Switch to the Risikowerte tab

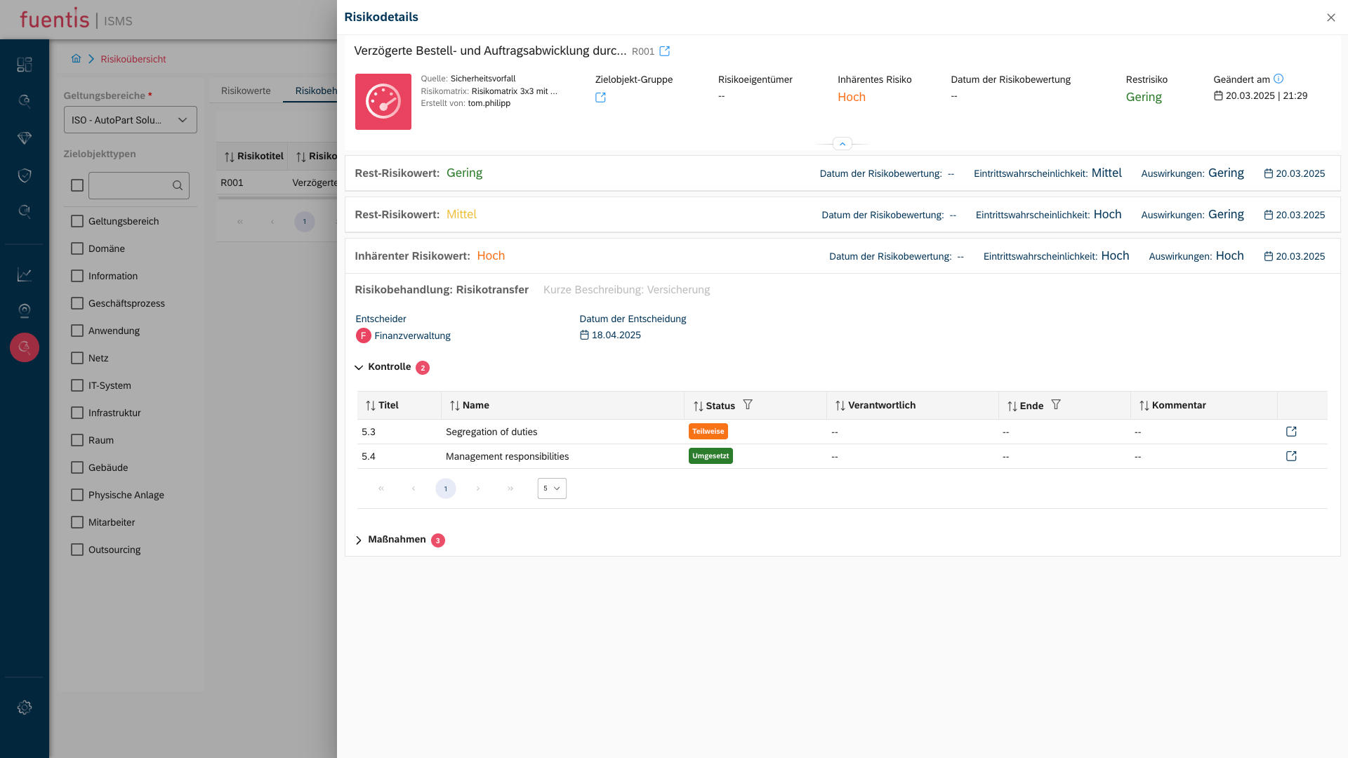click(246, 91)
